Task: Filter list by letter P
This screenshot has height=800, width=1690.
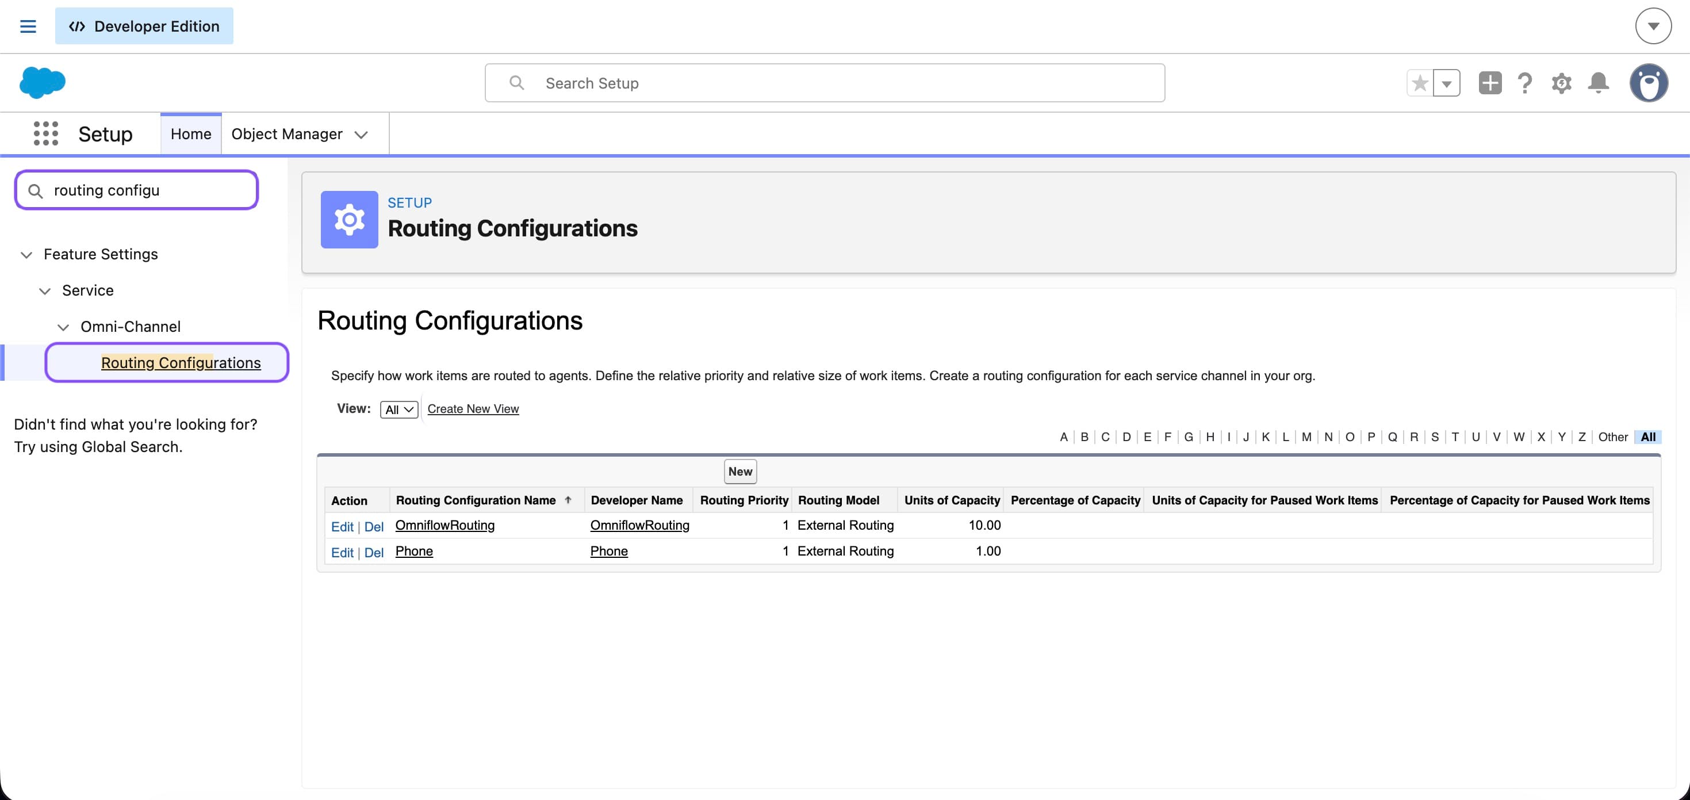Action: (x=1371, y=437)
